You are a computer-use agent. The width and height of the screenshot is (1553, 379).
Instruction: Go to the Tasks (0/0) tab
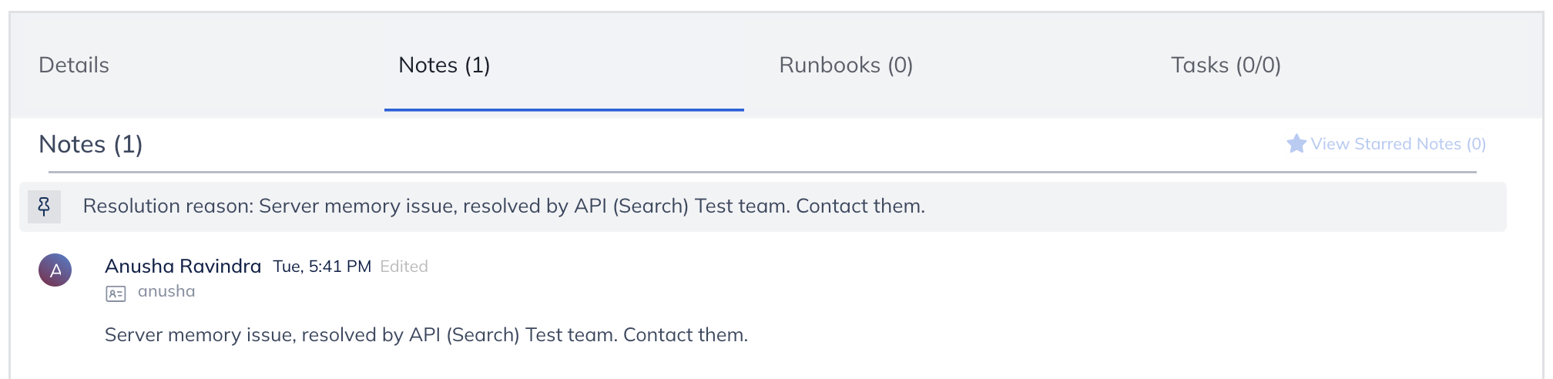point(1226,65)
